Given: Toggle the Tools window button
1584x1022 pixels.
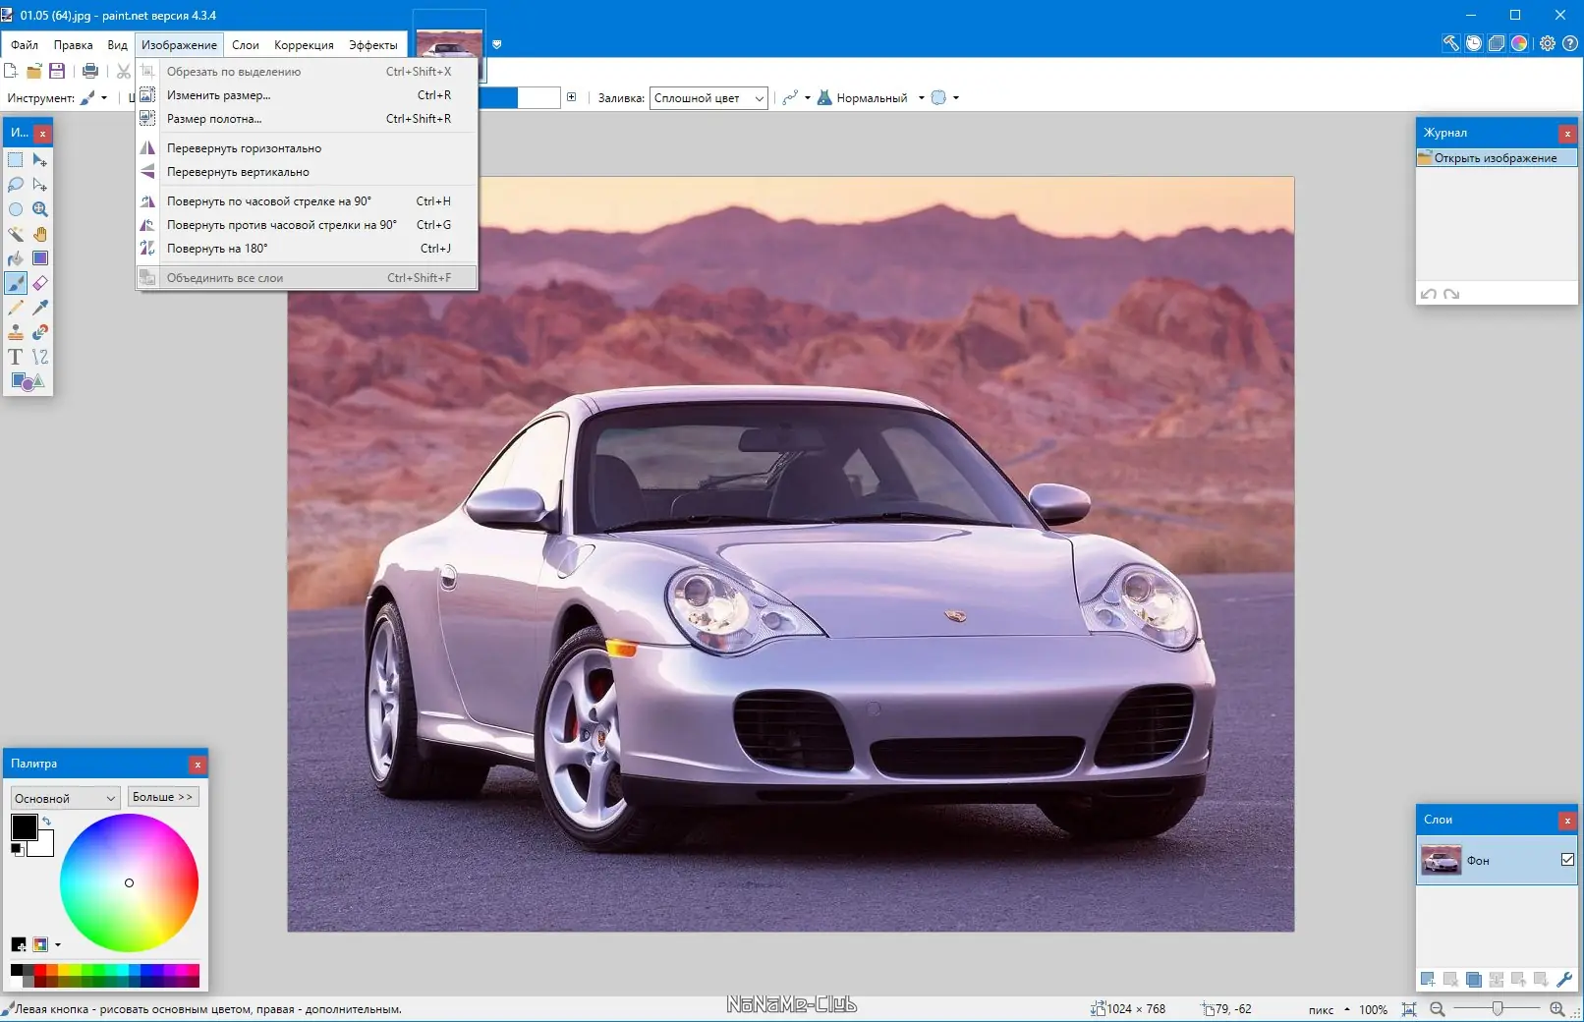Looking at the screenshot, I should pyautogui.click(x=1450, y=43).
